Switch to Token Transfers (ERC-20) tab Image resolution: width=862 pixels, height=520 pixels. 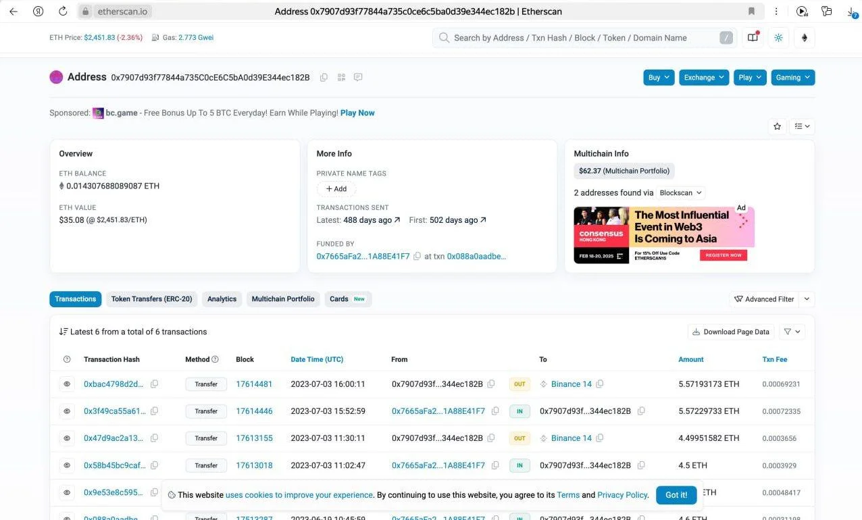click(151, 299)
